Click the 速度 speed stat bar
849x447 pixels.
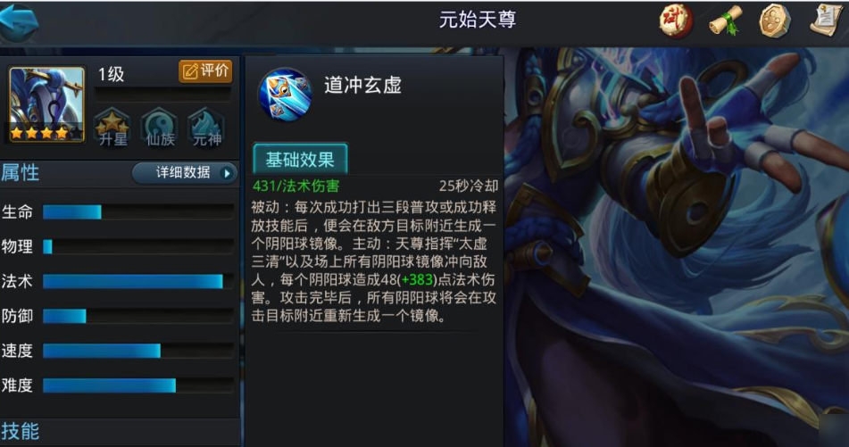click(x=138, y=351)
